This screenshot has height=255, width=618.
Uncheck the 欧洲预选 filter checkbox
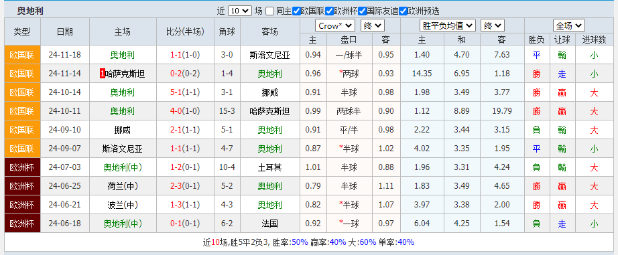403,11
